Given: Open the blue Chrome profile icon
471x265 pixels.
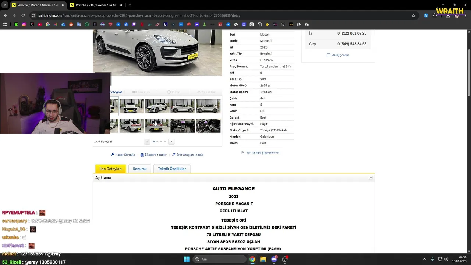Looking at the screenshot, I should coord(426,15).
